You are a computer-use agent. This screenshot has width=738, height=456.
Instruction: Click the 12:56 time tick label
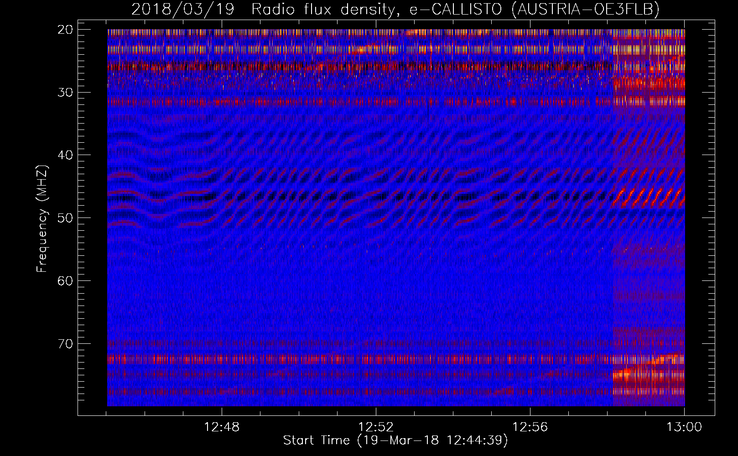(530, 427)
